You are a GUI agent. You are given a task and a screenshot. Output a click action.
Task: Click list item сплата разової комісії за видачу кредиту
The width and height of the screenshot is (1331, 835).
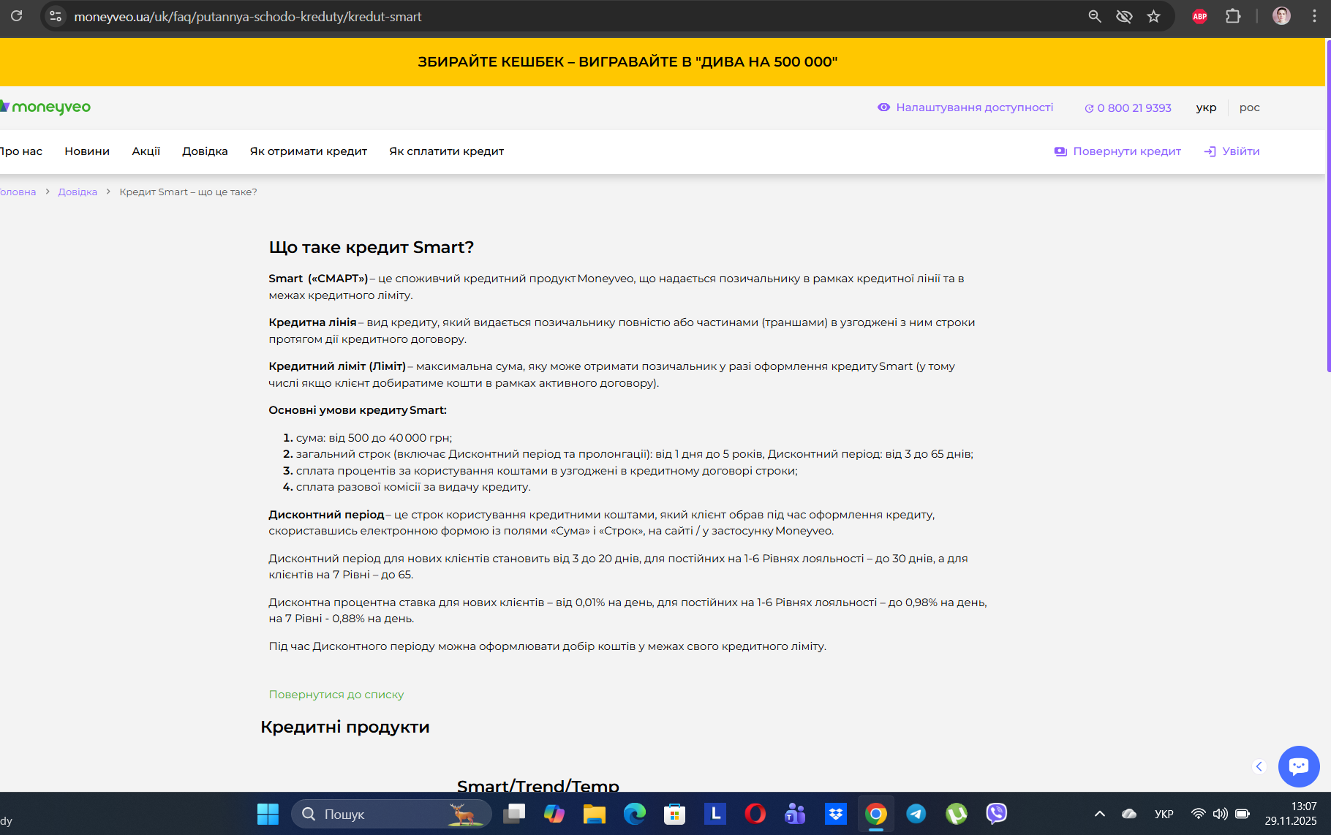(x=412, y=487)
